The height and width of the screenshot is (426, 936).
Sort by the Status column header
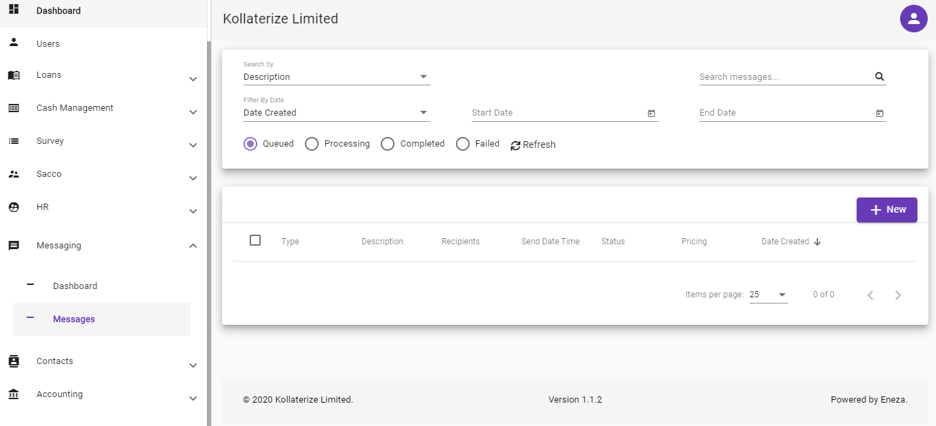point(613,242)
